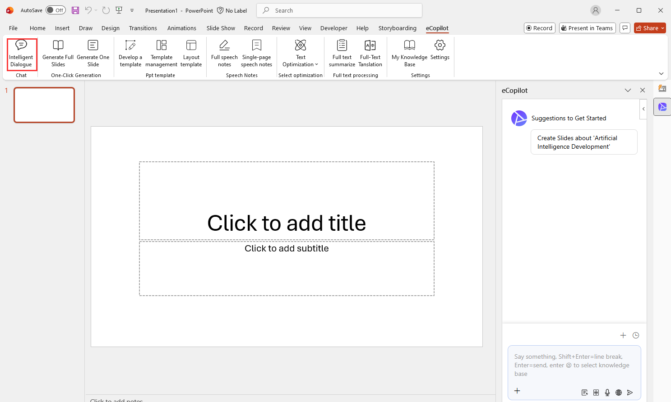
Task: Click the microphone voice input icon
Action: click(x=607, y=393)
